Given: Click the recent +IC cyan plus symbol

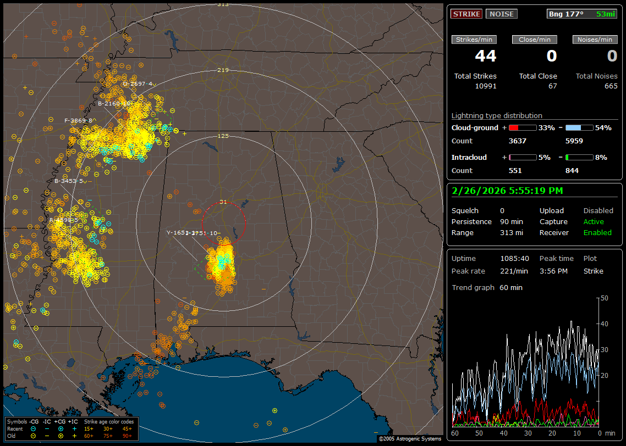Looking at the screenshot, I should (x=74, y=428).
